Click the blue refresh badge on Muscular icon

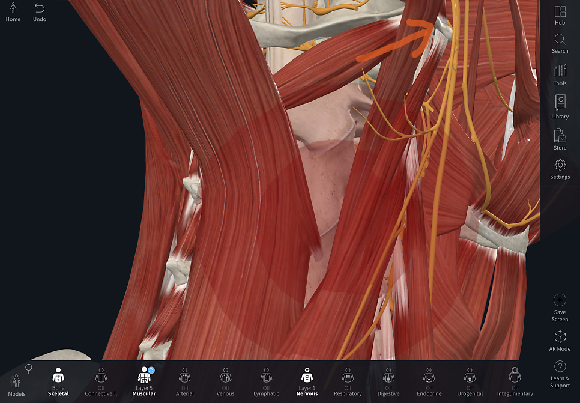point(151,370)
